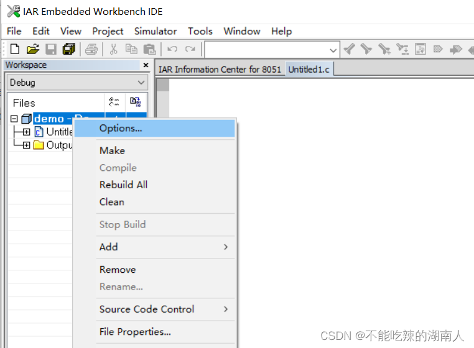
Task: Open the Simulator menu
Action: click(x=156, y=31)
